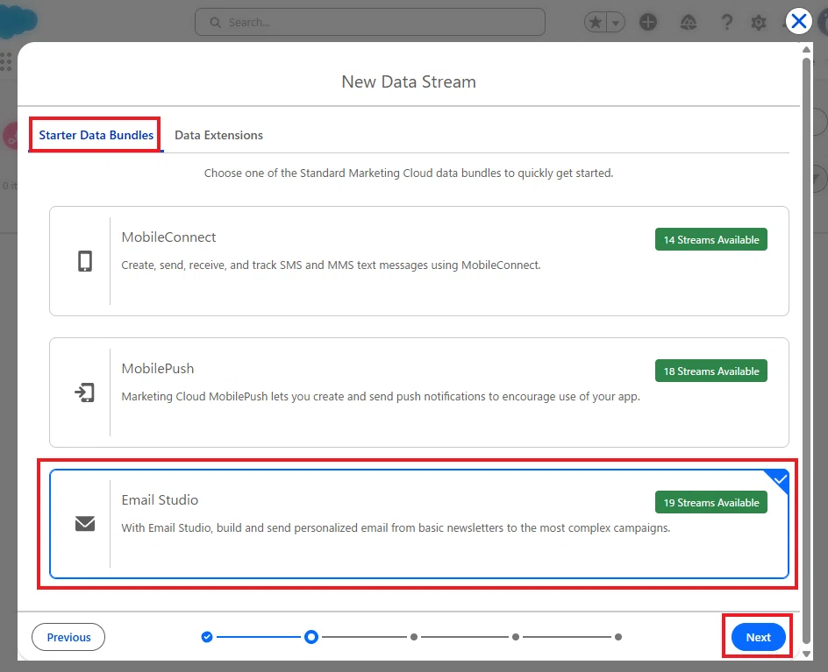The height and width of the screenshot is (672, 828).
Task: Select the MobileConnect bundle card
Action: click(418, 261)
